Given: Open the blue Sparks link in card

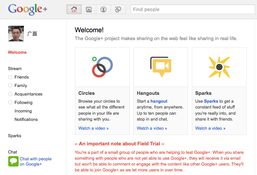Looking at the screenshot, I should 211,101.
